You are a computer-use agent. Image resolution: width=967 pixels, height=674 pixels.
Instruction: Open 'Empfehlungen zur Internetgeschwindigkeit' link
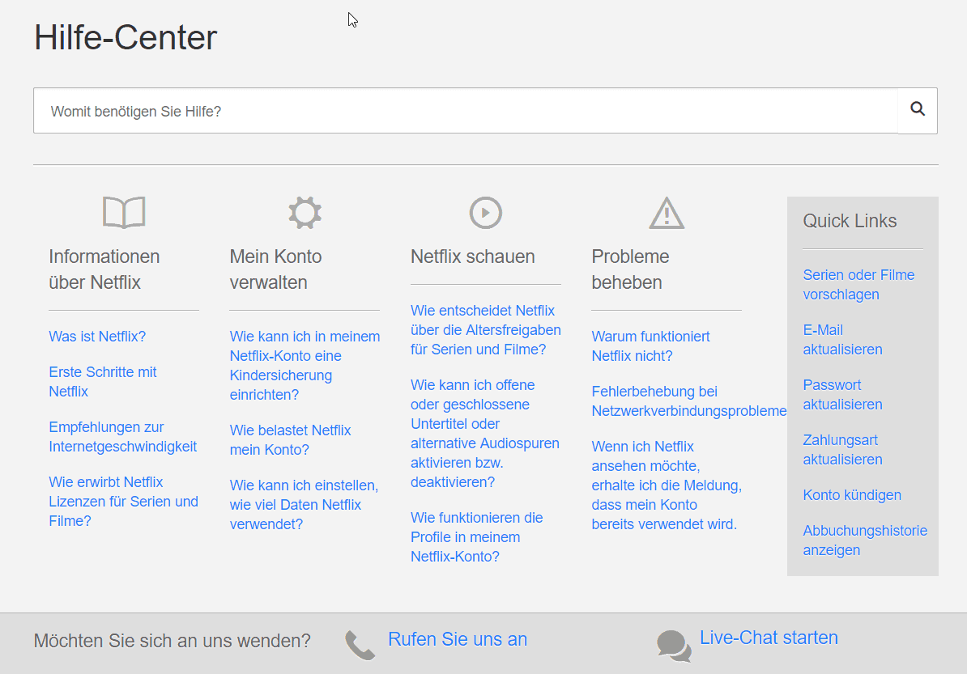[x=123, y=437]
